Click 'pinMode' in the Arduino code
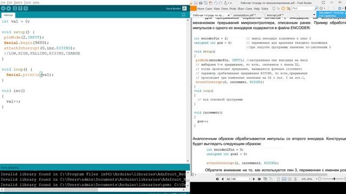Screen dimensions: 346x194 (12, 37)
